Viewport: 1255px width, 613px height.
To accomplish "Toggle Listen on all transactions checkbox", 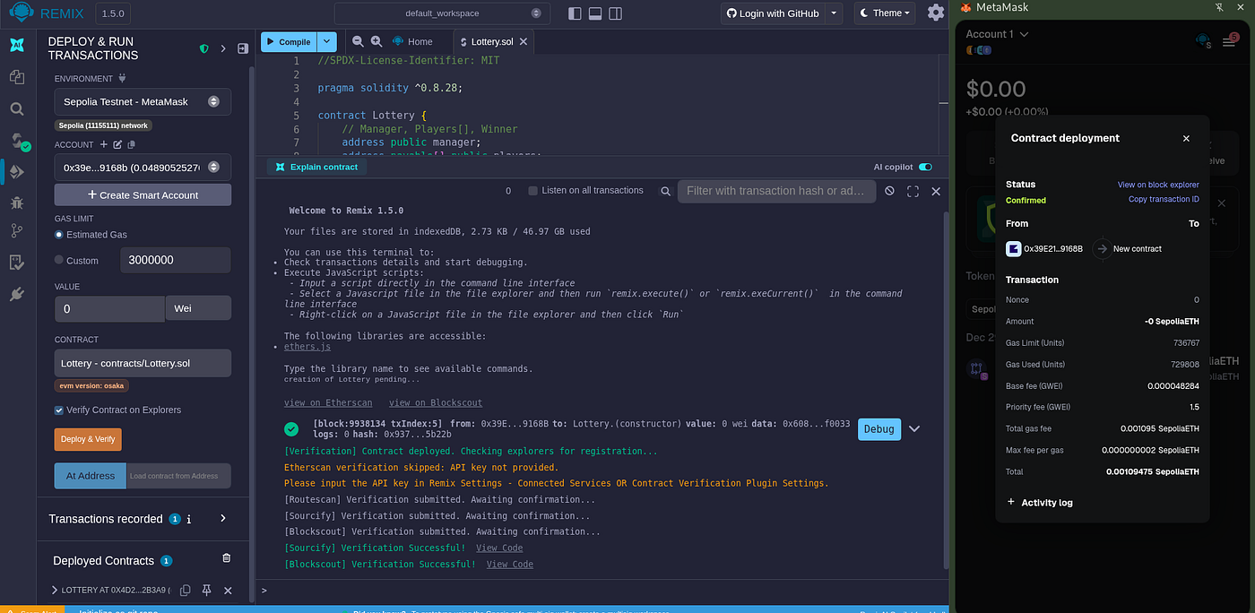I will pyautogui.click(x=532, y=191).
